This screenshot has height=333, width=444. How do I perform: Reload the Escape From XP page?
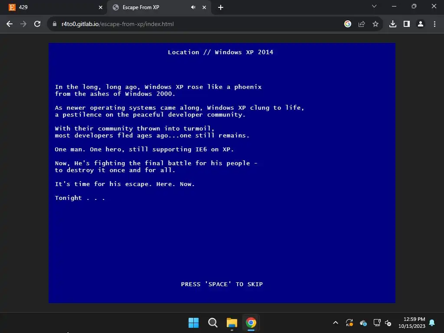click(x=37, y=24)
